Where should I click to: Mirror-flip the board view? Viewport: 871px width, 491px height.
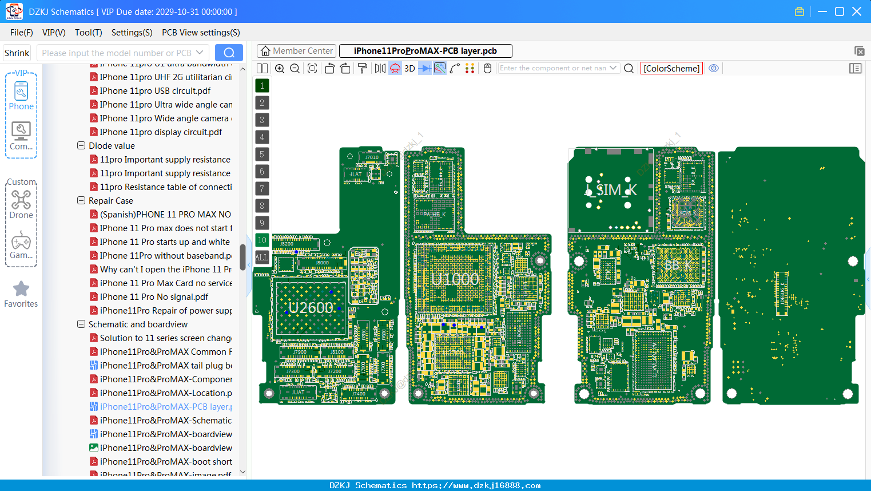(380, 68)
